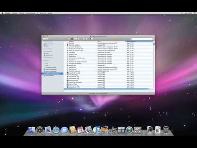Collapse the DISPOSITIVOS sidebar section
Image resolution: width=197 pixels, height=148 pixels.
(47, 42)
